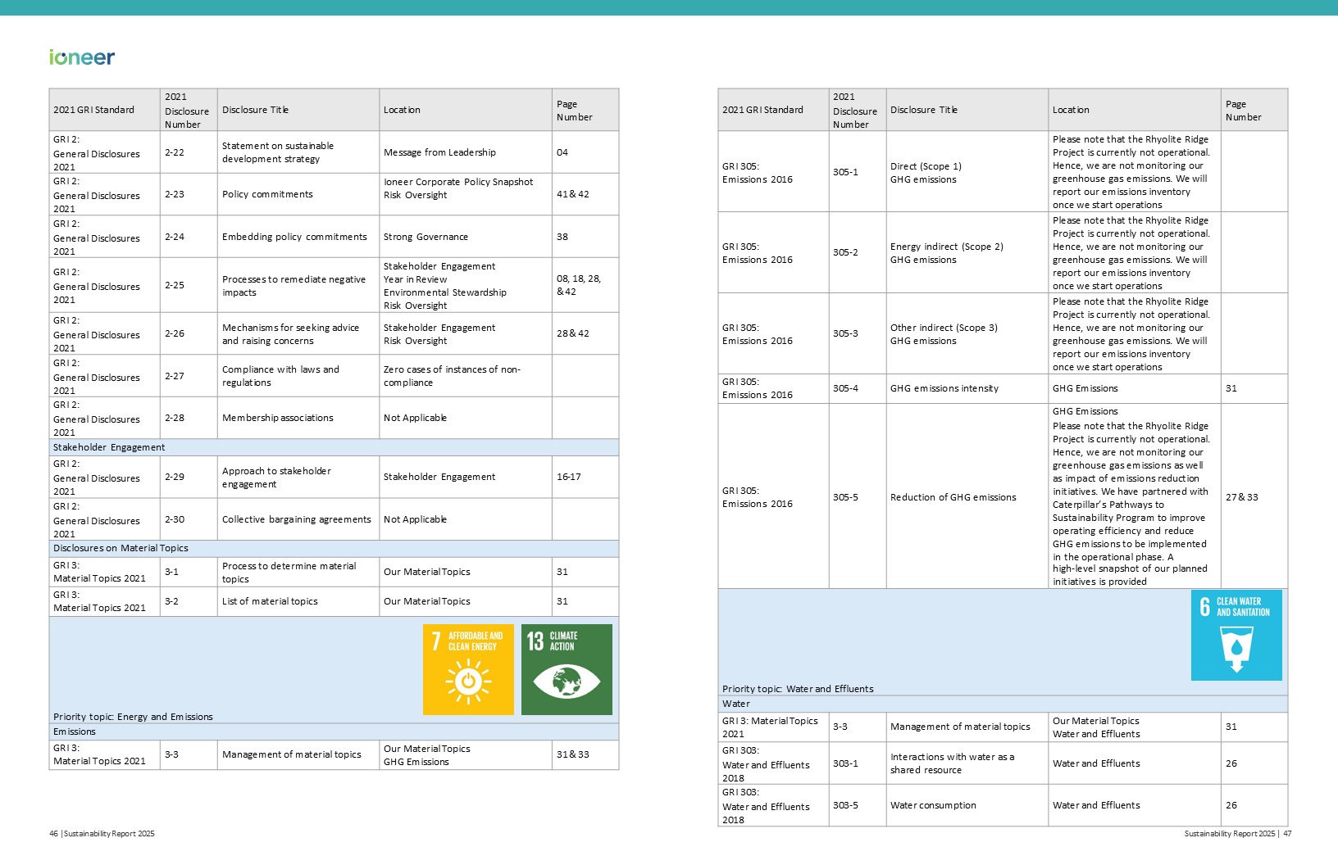Click the ioneer logo

[82, 57]
